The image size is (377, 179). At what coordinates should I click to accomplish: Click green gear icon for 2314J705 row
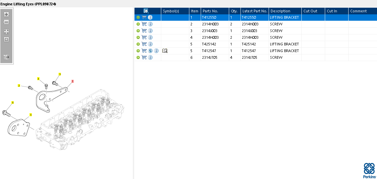pyautogui.click(x=138, y=57)
